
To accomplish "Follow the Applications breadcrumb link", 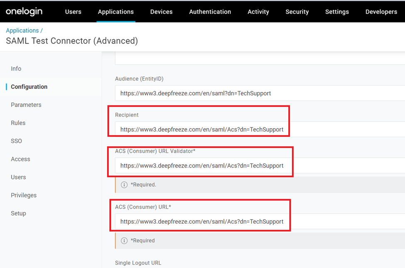I will [x=22, y=30].
